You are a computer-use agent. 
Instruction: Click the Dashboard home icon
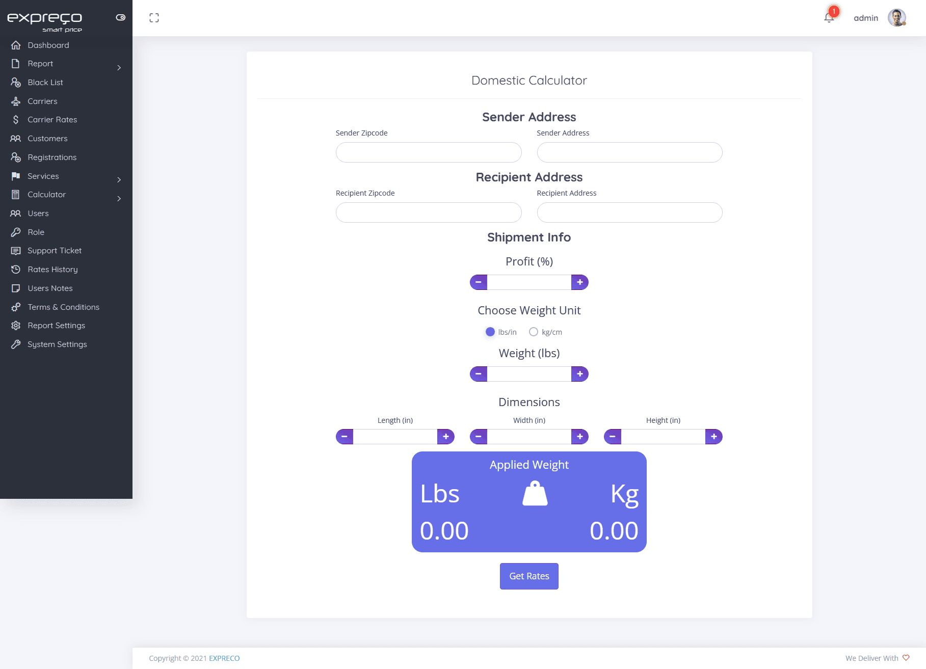16,45
